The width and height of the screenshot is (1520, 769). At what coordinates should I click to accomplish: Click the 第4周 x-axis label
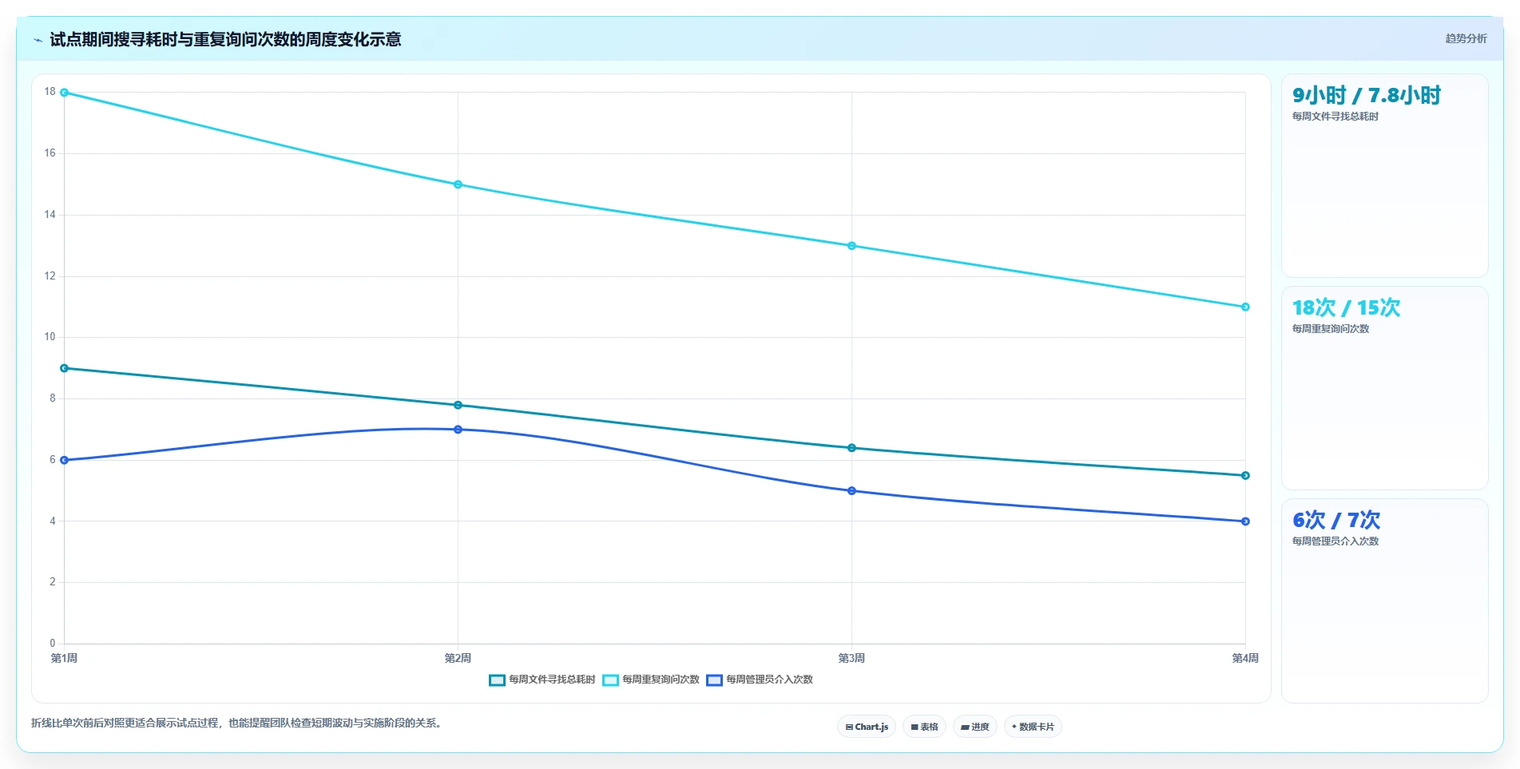1245,658
